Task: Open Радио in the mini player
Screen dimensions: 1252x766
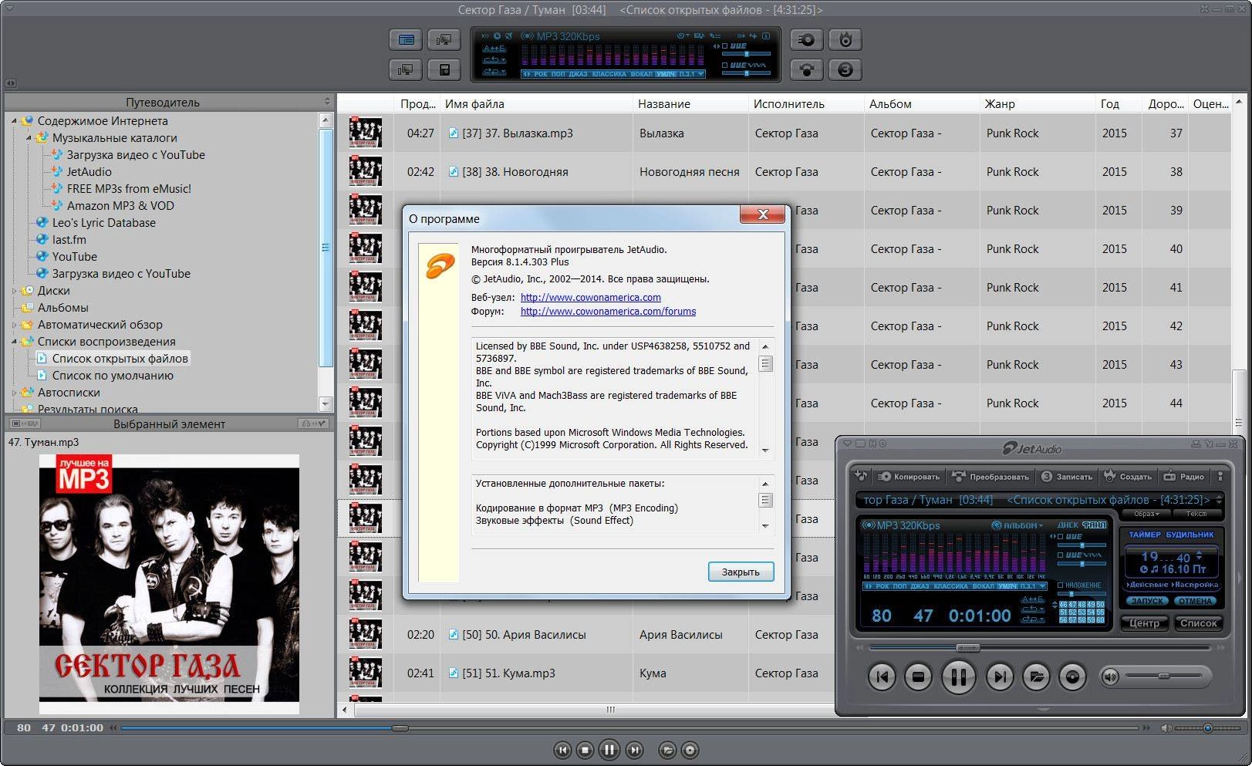Action: pos(1184,477)
